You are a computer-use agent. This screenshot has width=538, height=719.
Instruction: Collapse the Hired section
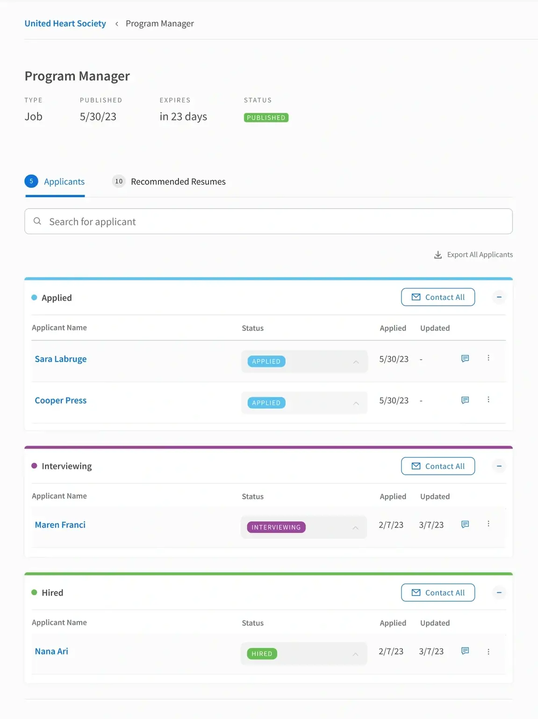[499, 593]
